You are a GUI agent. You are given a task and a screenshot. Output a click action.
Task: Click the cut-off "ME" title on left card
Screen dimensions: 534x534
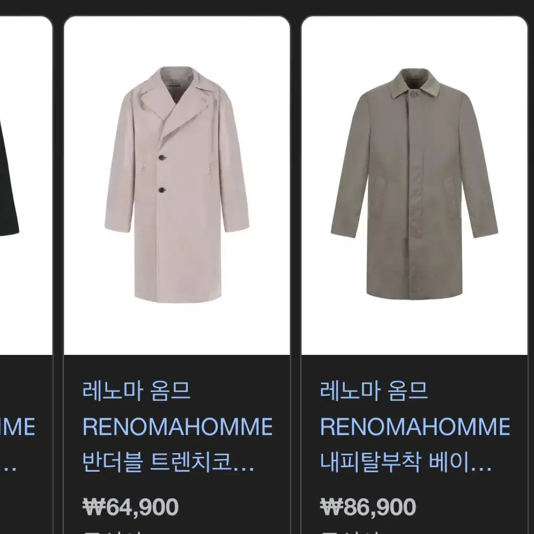pos(17,427)
